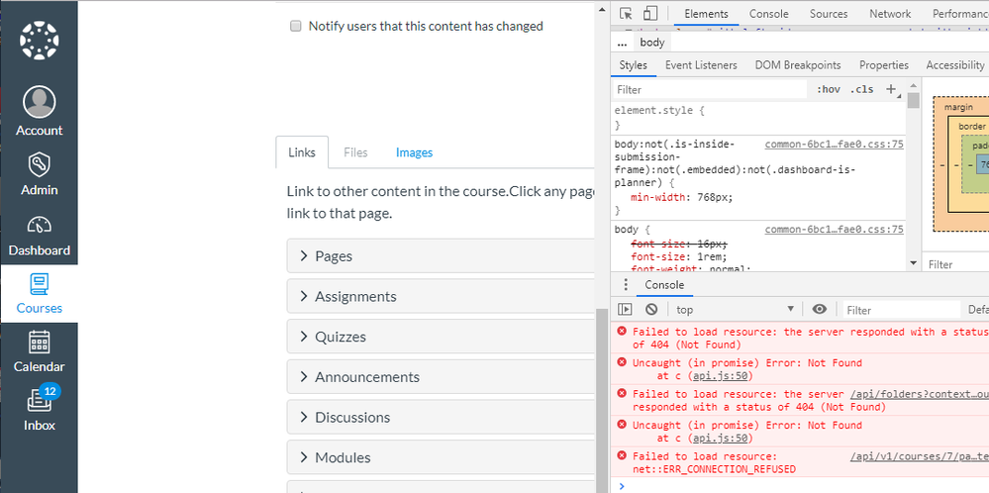Image resolution: width=989 pixels, height=493 pixels.
Task: Switch to the Images tab
Action: 414,152
